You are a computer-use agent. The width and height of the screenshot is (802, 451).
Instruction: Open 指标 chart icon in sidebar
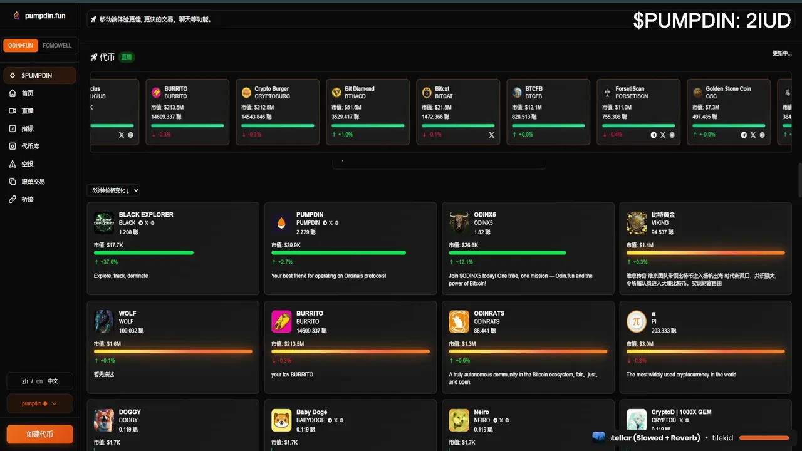click(13, 128)
